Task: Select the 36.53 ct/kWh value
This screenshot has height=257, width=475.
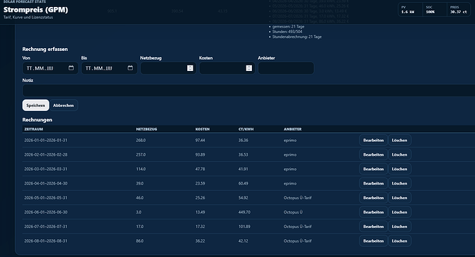Action: tap(243, 154)
